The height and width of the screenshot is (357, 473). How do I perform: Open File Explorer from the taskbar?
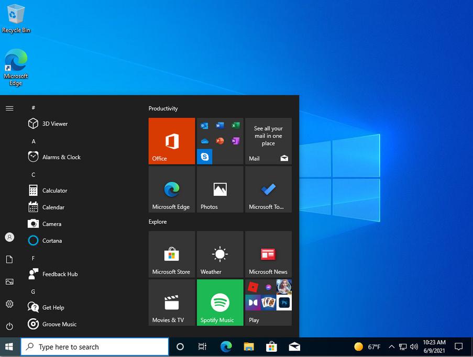click(x=248, y=346)
